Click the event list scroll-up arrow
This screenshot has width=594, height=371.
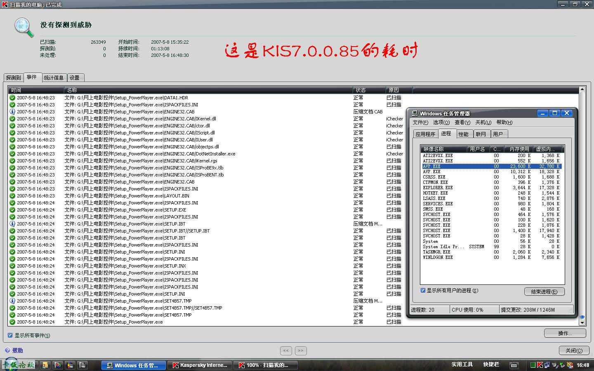582,89
